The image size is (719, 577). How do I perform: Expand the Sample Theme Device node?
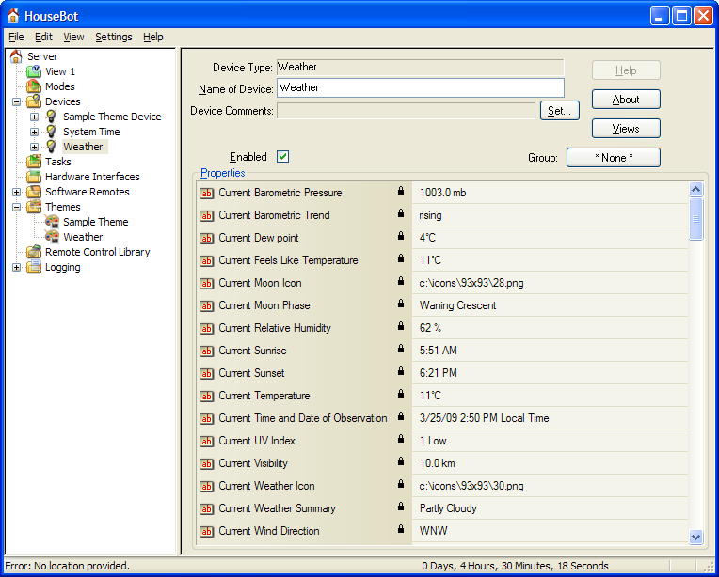(x=35, y=117)
